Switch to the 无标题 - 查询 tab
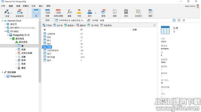The width and height of the screenshot is (201, 112). [x=102, y=20]
